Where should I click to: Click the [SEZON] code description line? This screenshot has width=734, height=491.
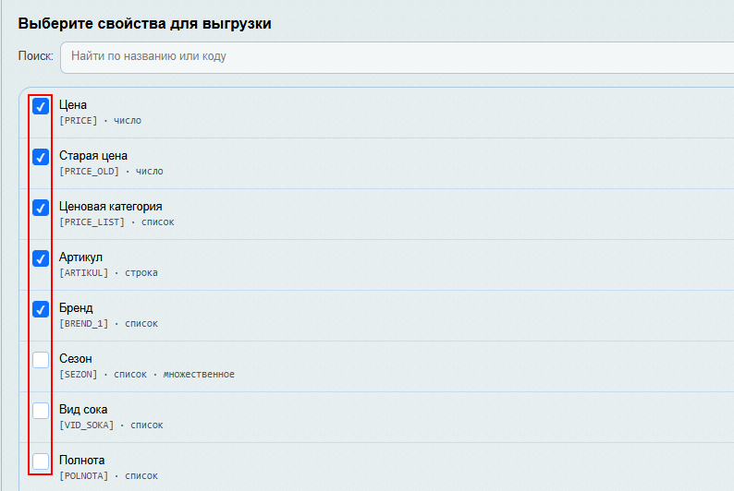click(x=146, y=375)
